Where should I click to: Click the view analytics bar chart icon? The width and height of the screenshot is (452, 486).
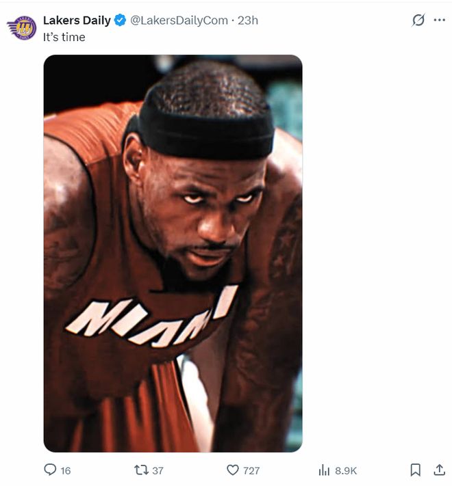point(325,470)
